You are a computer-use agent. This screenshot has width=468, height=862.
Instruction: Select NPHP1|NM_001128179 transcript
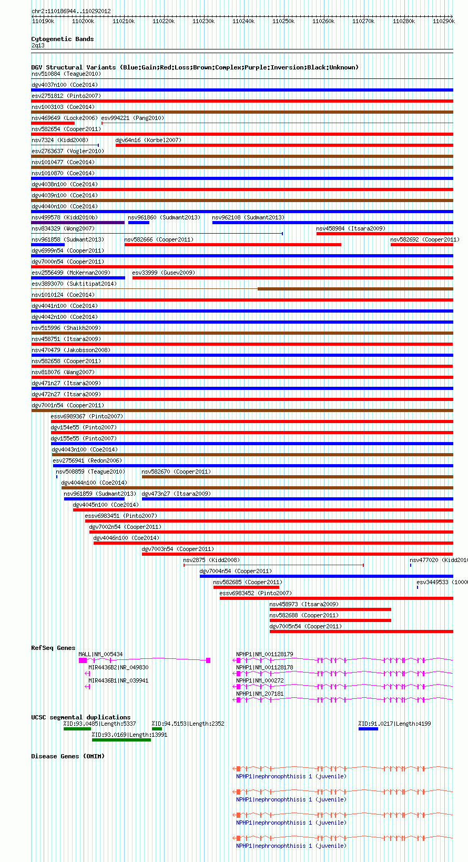(x=264, y=654)
